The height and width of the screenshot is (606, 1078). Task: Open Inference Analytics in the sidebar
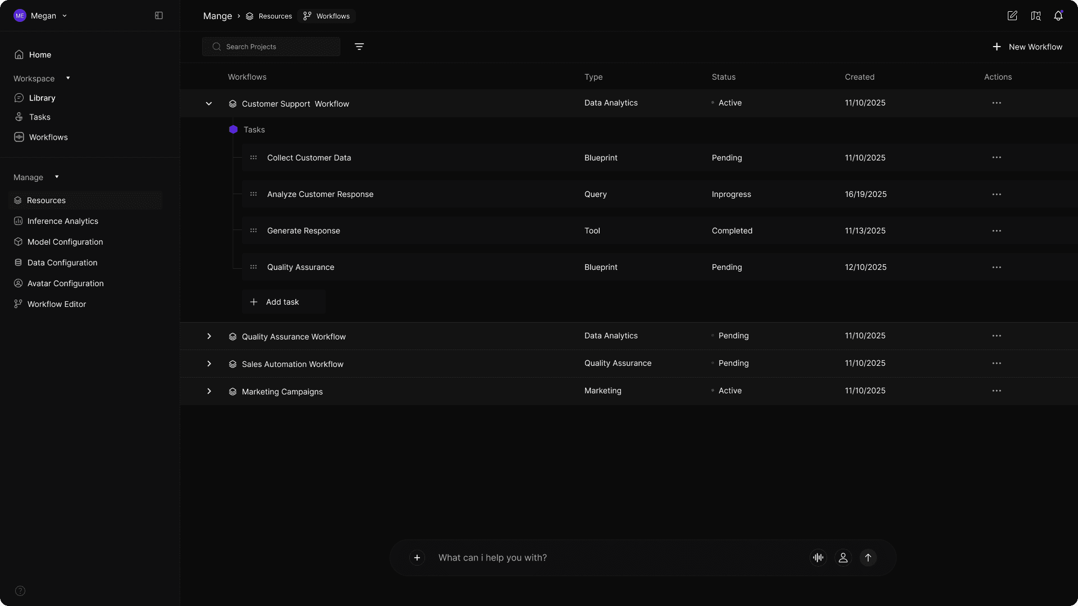pos(62,221)
